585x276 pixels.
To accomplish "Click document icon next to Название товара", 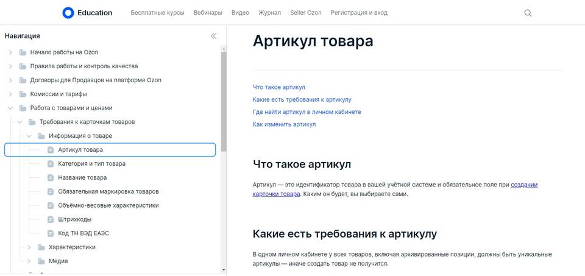I will click(x=51, y=177).
